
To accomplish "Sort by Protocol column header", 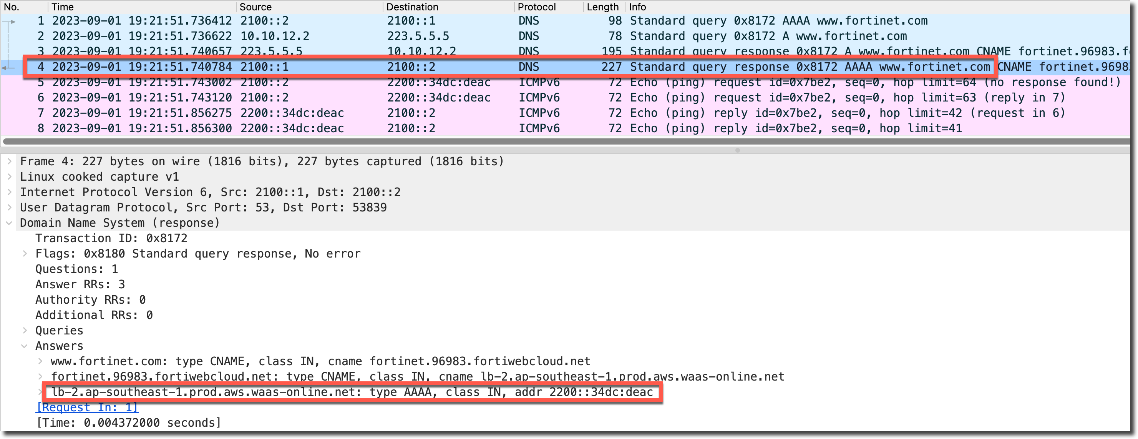I will point(536,7).
